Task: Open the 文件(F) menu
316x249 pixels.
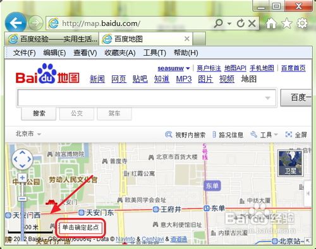Action: point(24,53)
